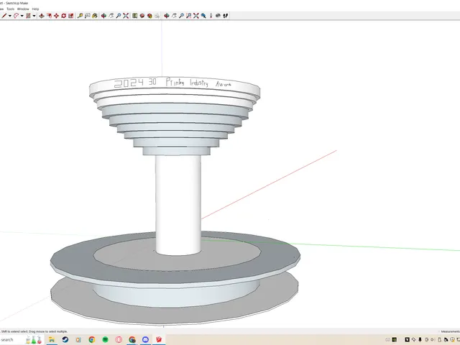460x345 pixels.
Task: Select the Rotate tool
Action: tap(64, 16)
